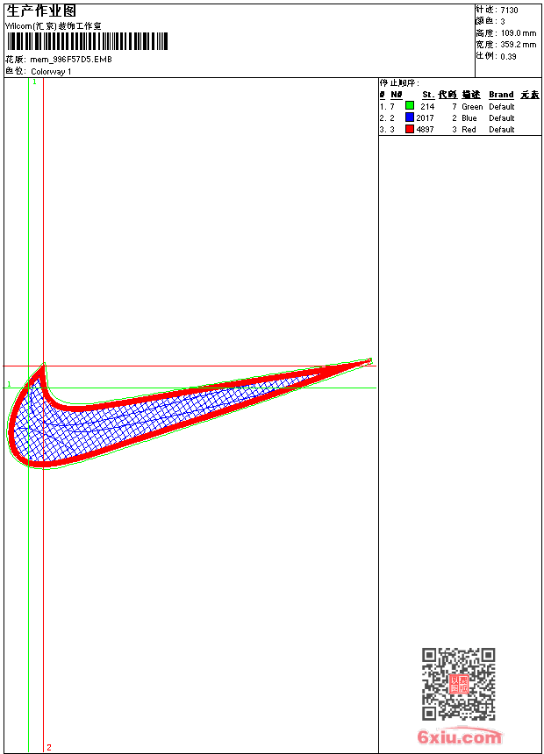Click the QR code at the bottom right
Image resolution: width=544 pixels, height=754 pixels.
tap(459, 684)
